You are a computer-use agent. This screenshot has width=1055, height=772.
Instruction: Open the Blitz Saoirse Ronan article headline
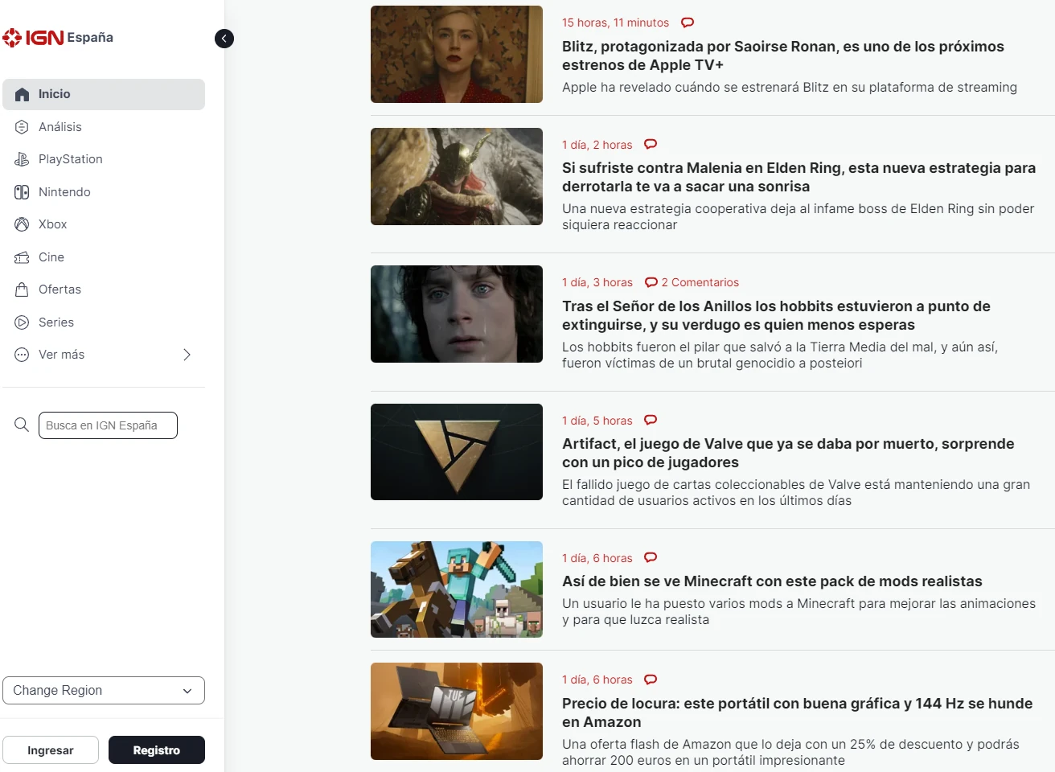pyautogui.click(x=783, y=55)
